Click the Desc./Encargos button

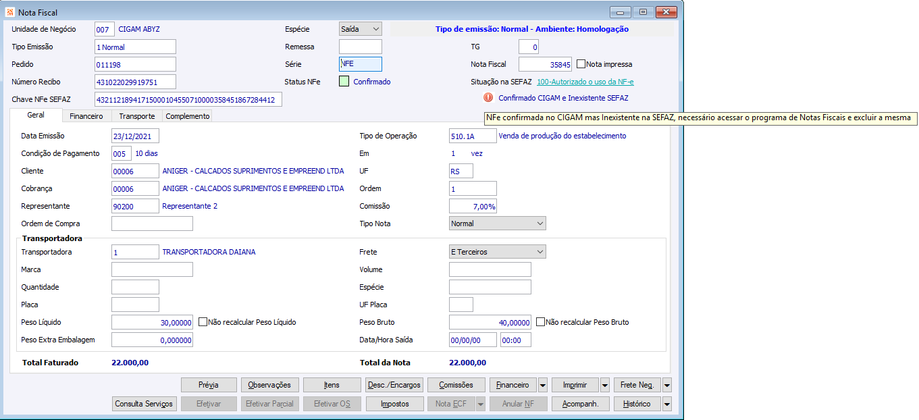pyautogui.click(x=394, y=385)
